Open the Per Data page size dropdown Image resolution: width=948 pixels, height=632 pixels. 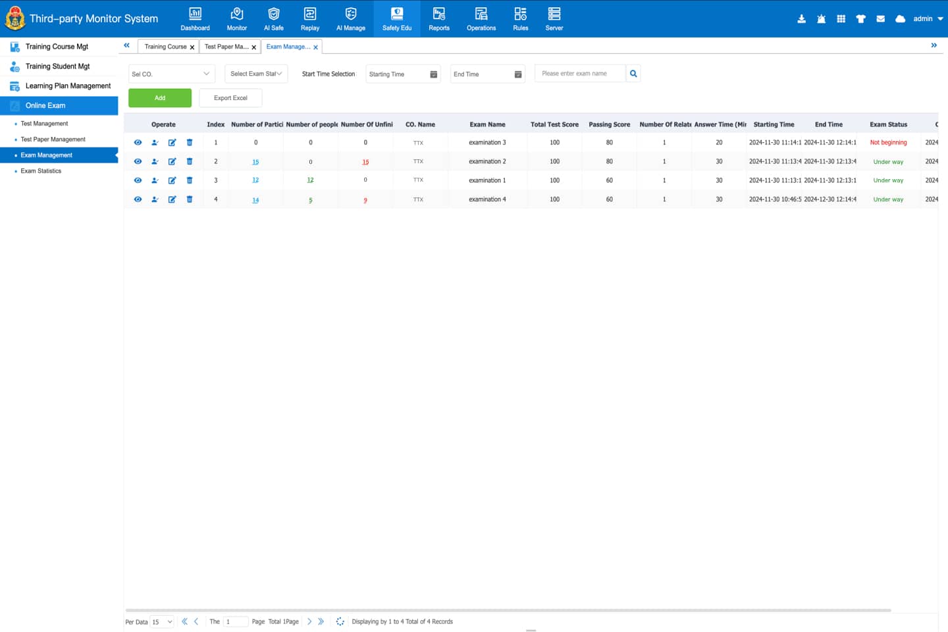[162, 621]
